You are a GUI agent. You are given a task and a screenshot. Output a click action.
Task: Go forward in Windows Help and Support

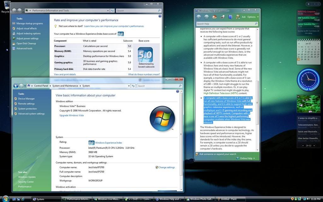[x=206, y=17]
